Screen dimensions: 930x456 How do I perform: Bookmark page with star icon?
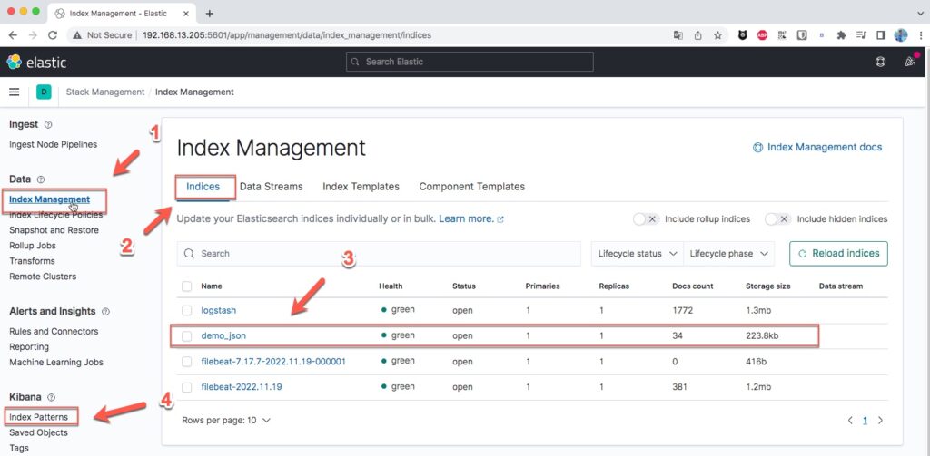click(717, 35)
